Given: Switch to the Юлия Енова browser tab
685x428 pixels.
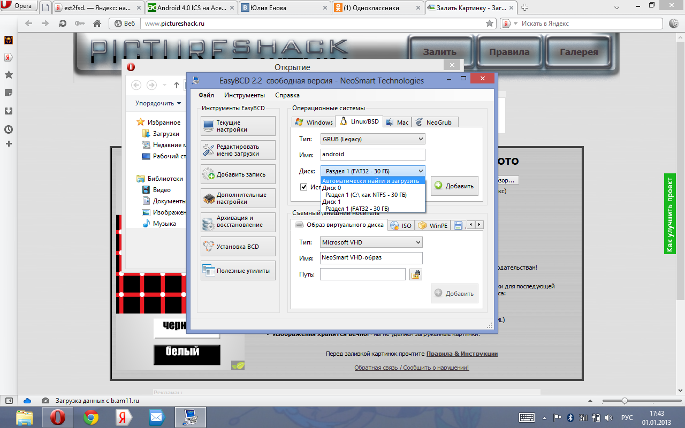Looking at the screenshot, I should pos(284,7).
